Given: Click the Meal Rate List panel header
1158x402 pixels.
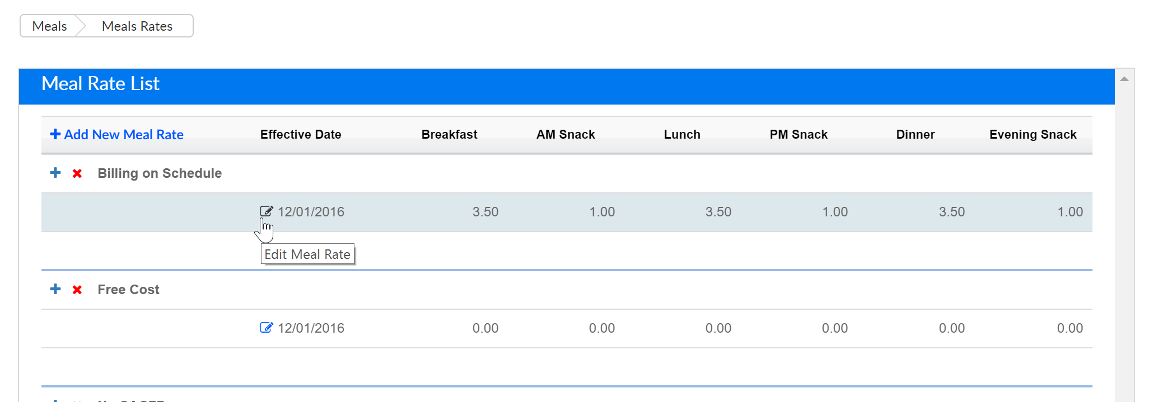Looking at the screenshot, I should tap(101, 84).
